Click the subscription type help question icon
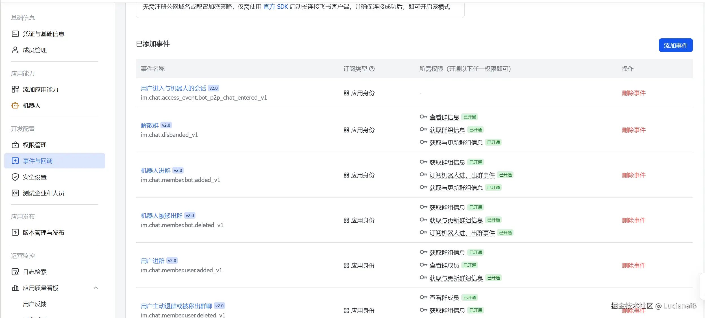705x318 pixels. click(372, 69)
